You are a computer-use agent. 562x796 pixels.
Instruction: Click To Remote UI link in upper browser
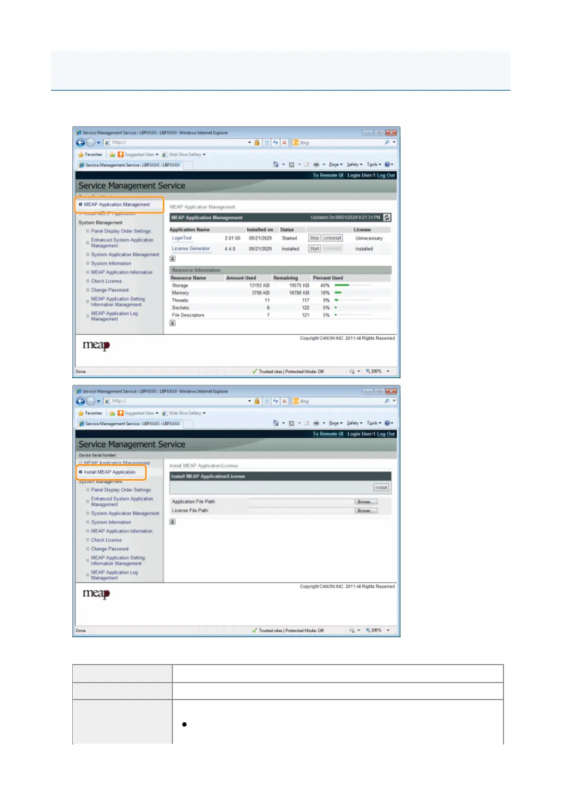(328, 175)
